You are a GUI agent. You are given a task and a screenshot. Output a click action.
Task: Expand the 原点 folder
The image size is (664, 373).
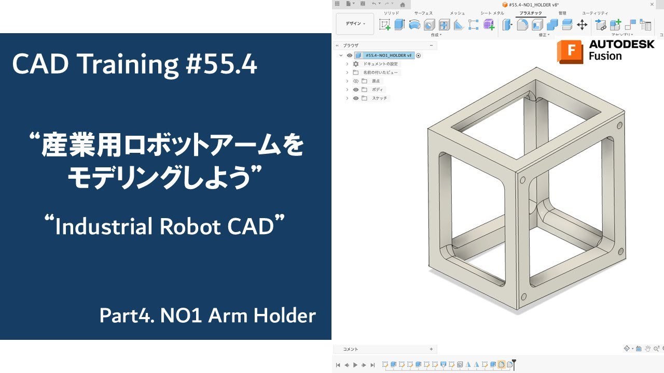click(x=348, y=81)
